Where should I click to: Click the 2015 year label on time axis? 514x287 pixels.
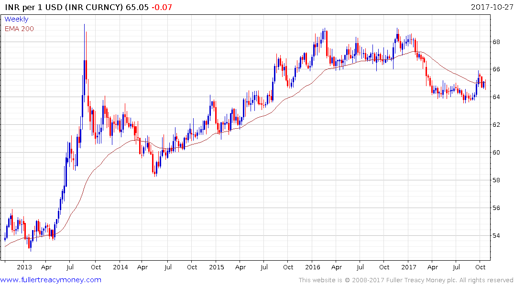click(216, 267)
